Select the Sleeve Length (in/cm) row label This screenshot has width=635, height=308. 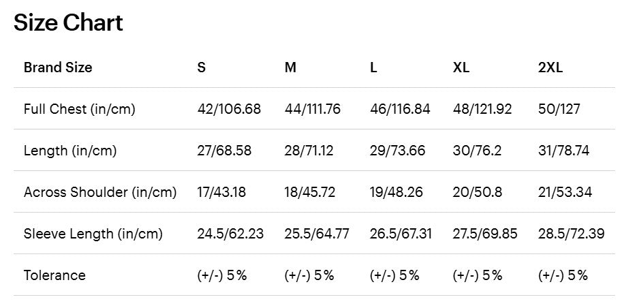[93, 234]
